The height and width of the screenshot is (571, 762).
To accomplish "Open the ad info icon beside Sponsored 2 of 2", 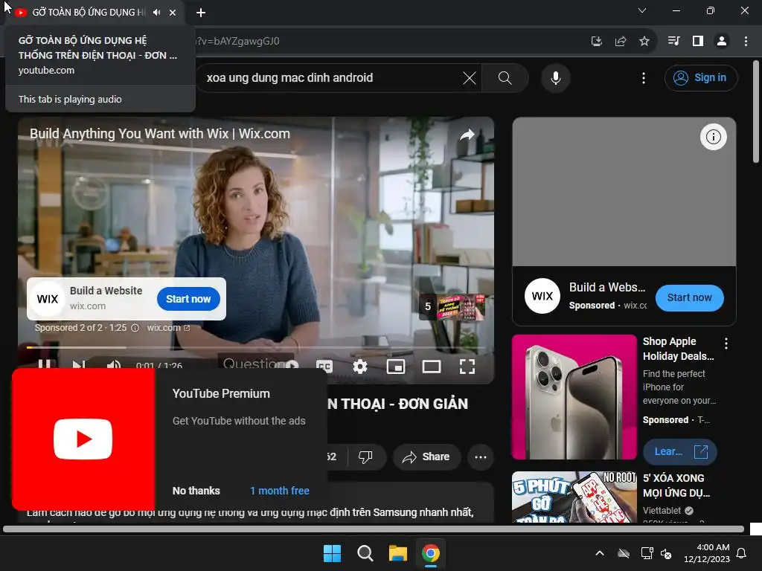I will pos(135,328).
